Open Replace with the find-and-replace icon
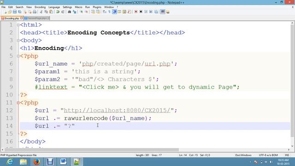Image resolution: width=295 pixels, height=166 pixels. [75, 12]
